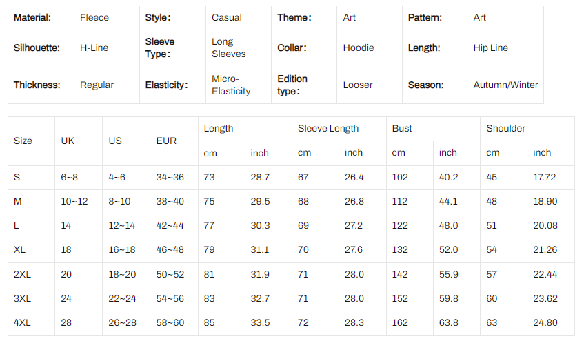Click the XL size row label

tap(19, 249)
